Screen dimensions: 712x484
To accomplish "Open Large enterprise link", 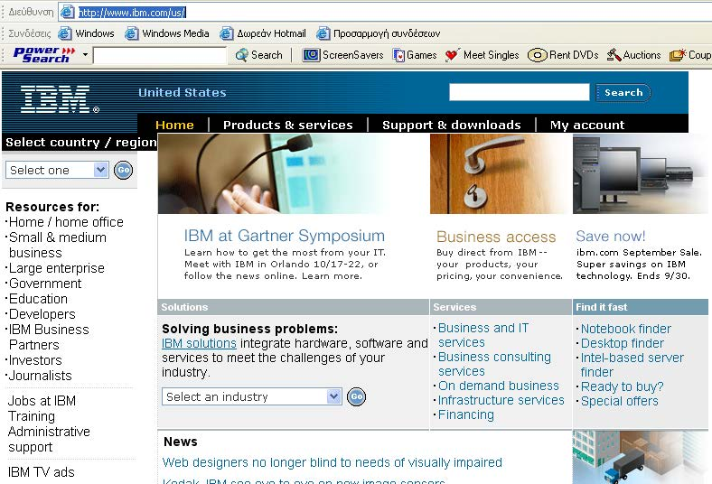I will (57, 268).
